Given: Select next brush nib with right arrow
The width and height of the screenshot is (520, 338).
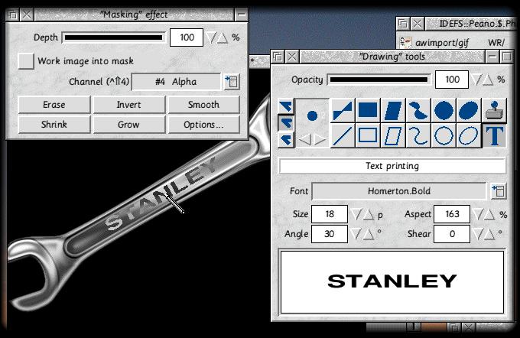Looking at the screenshot, I should [x=320, y=140].
